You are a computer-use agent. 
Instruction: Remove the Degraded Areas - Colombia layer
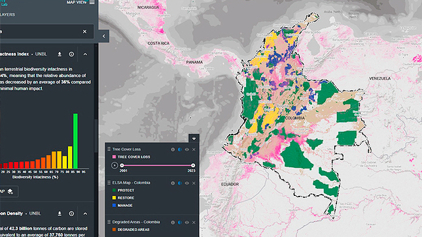(x=194, y=222)
